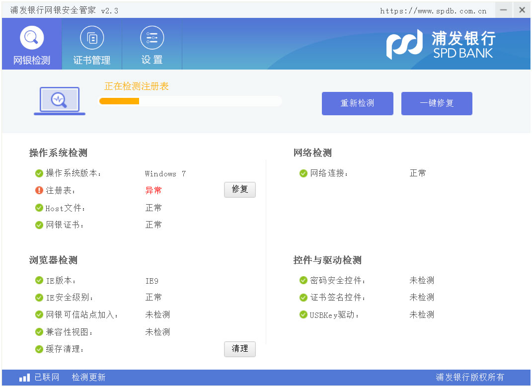Click green check icon beside 缓存清理
The height and width of the screenshot is (387, 532).
point(39,349)
